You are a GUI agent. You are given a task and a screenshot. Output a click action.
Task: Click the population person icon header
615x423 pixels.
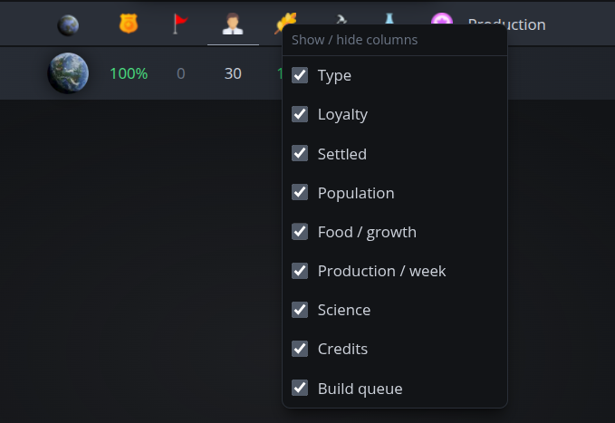click(233, 24)
